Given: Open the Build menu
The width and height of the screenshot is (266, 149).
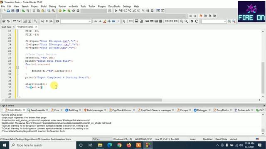Looking at the screenshot, I should click(x=44, y=7).
